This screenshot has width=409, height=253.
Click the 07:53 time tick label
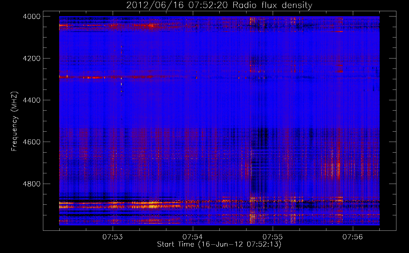tap(113, 237)
